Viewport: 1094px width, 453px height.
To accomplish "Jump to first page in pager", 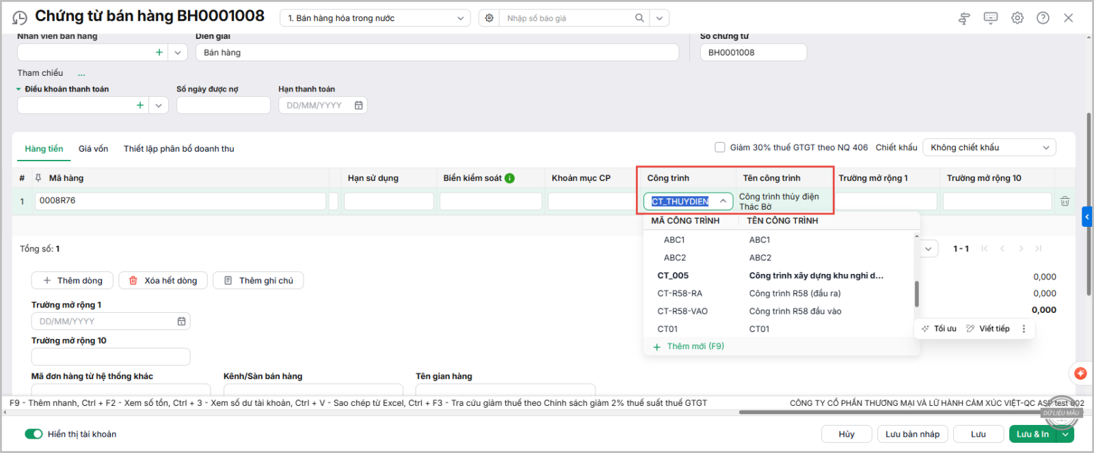I will 985,249.
